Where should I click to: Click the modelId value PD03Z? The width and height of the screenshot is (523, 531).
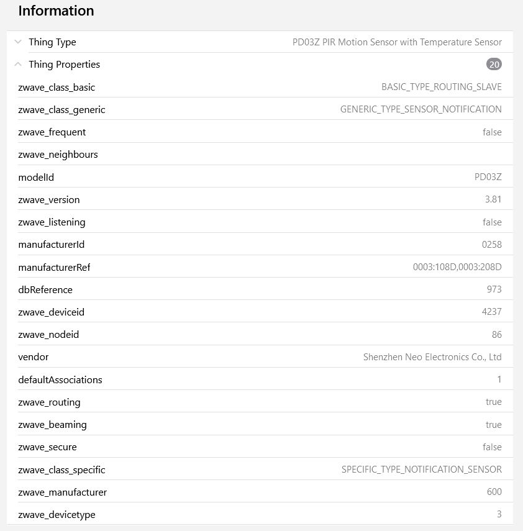[488, 177]
